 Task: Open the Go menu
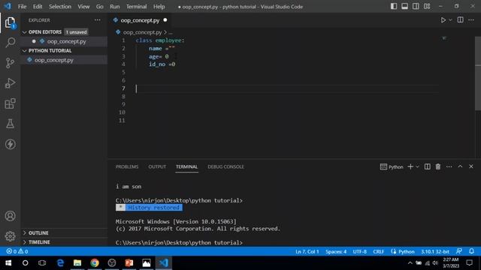tap(100, 7)
